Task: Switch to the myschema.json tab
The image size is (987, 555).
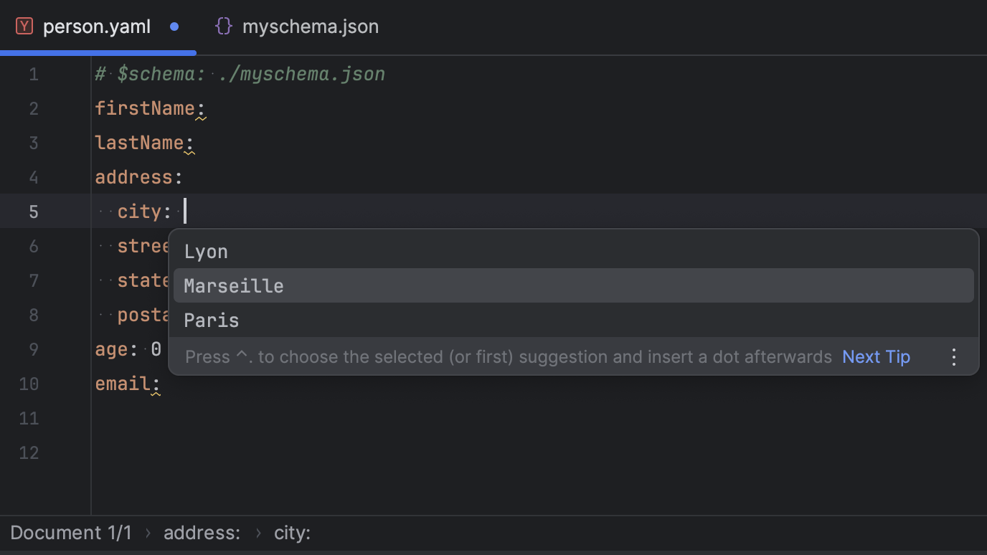Action: (311, 26)
